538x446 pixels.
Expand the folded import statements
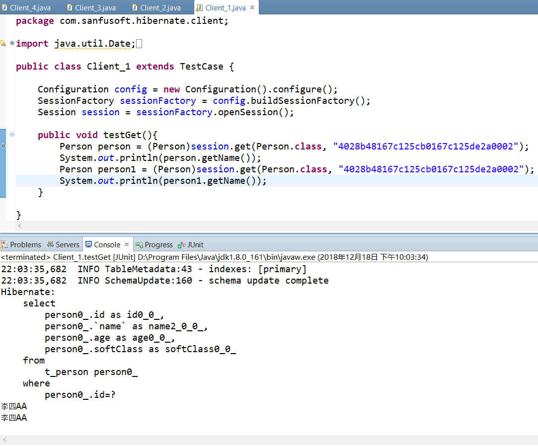click(x=12, y=43)
